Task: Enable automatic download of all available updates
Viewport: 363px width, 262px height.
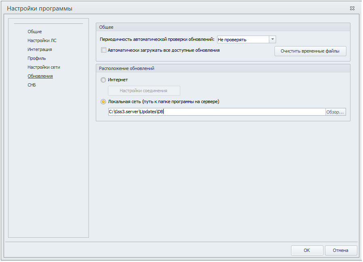Action: pos(103,50)
